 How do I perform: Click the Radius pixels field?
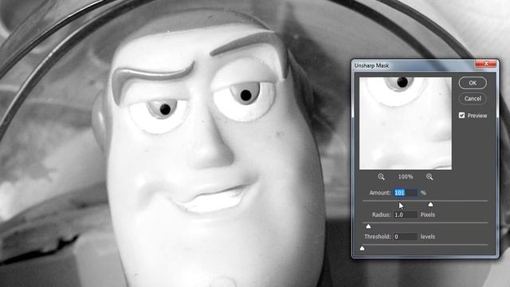(406, 214)
